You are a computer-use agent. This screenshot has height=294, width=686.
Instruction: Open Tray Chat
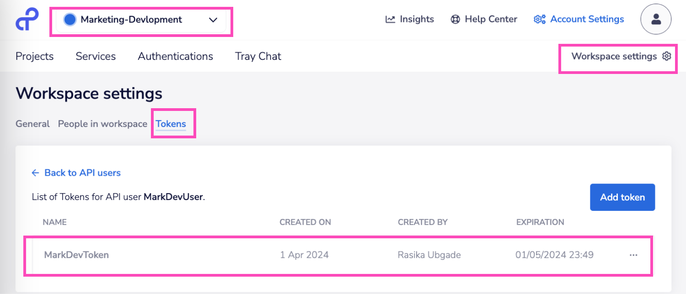point(258,56)
